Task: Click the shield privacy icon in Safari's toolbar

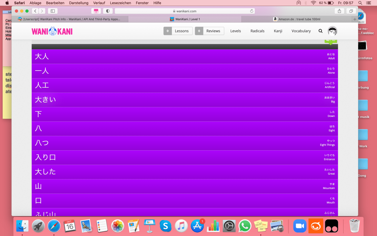Action: (x=108, y=11)
